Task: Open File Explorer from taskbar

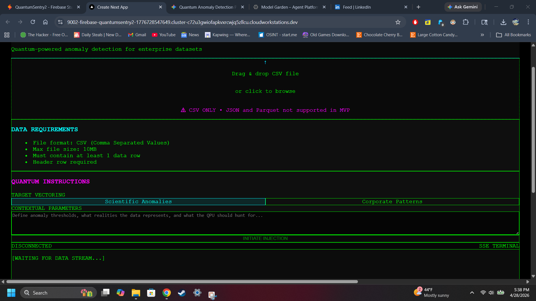Action: coord(136,293)
